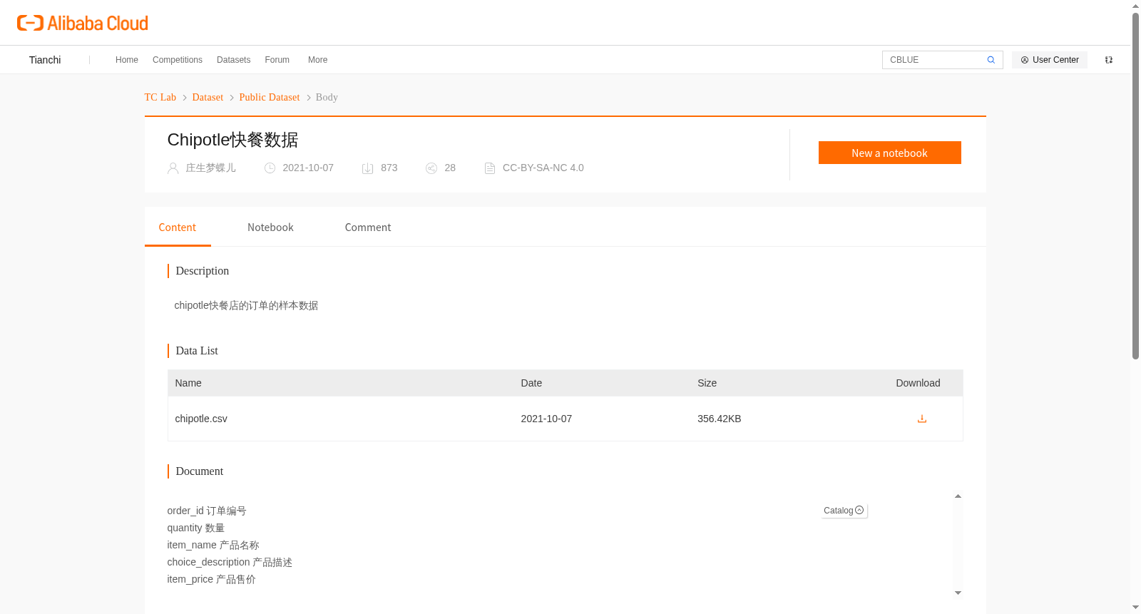
Task: Switch to the Notebook tab
Action: click(x=270, y=227)
